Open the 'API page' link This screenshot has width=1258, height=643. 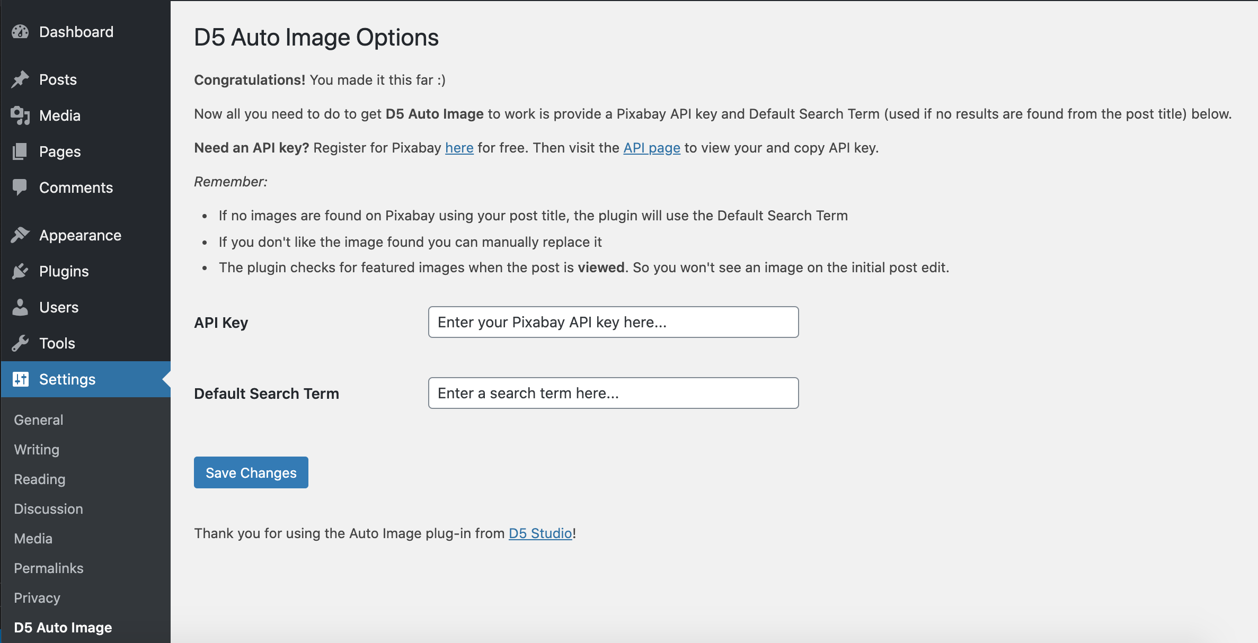tap(652, 148)
